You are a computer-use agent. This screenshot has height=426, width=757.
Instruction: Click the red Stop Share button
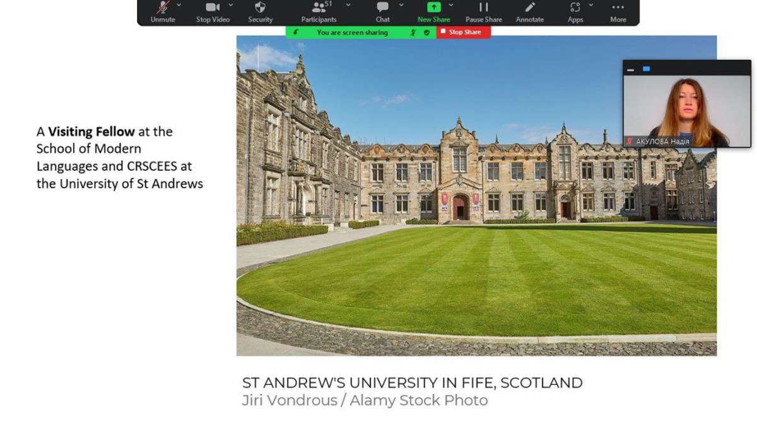pyautogui.click(x=463, y=32)
